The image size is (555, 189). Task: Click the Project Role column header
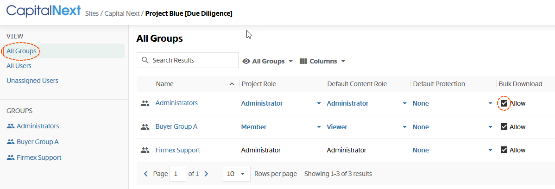point(259,84)
